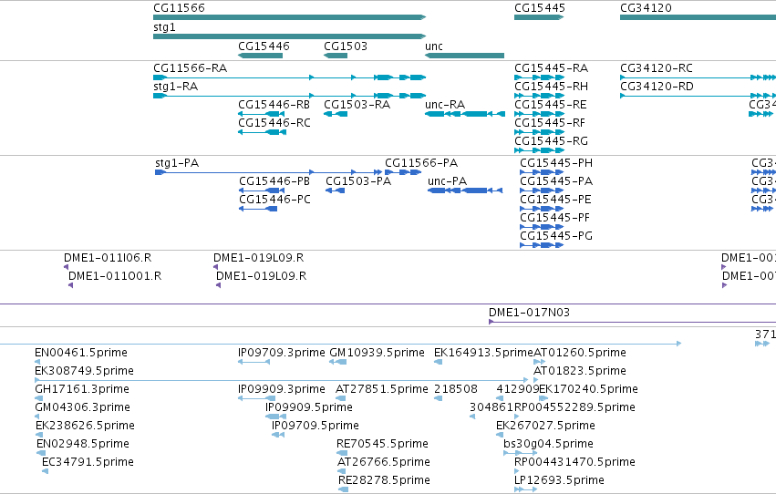Open the EK170240.5prime EST label
Screen dimensions: 776x494
click(x=588, y=390)
